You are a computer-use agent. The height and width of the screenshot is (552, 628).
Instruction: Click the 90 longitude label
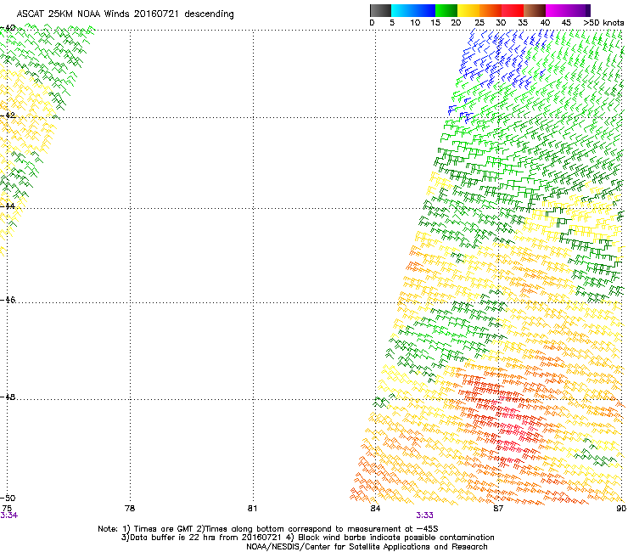tap(621, 508)
